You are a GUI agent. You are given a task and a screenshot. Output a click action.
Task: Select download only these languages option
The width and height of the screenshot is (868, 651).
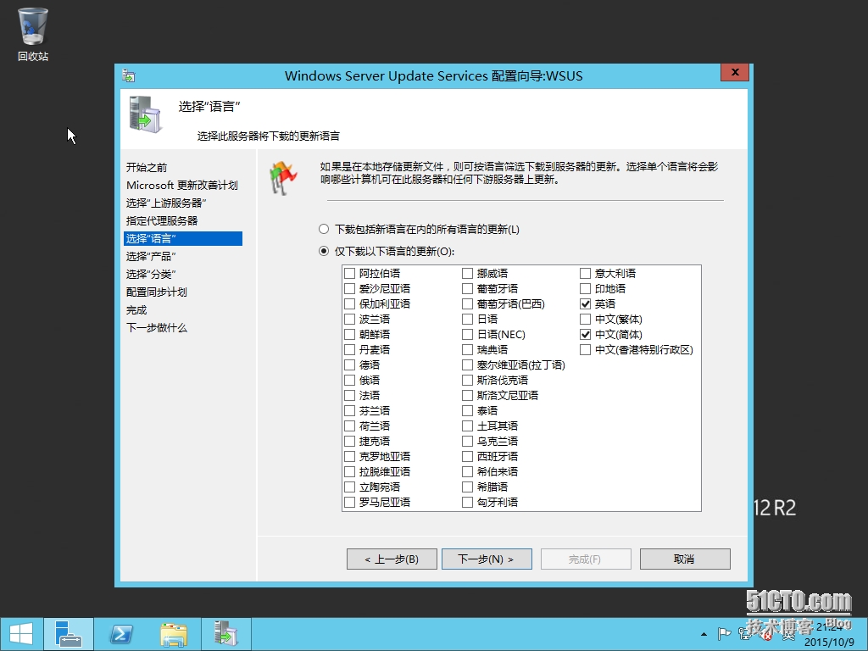(324, 251)
